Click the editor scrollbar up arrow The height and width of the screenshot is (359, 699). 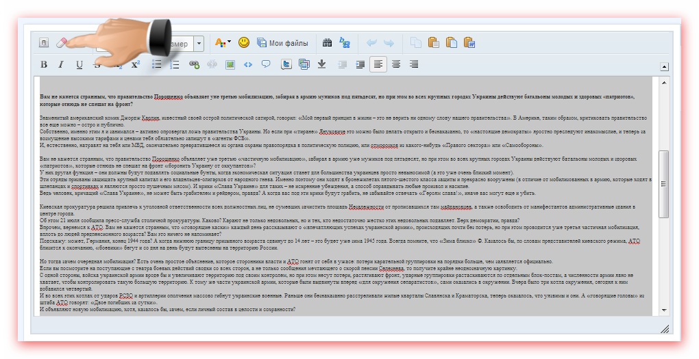coord(664,83)
